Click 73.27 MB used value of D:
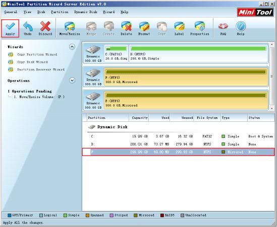This screenshot has height=227, width=277. click(x=161, y=144)
